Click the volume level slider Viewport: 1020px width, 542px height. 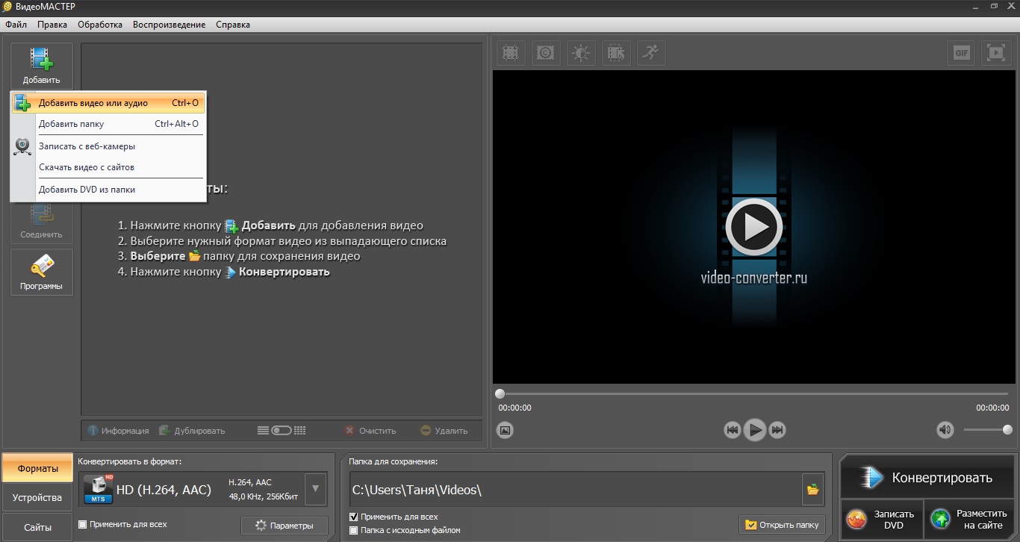tap(986, 430)
